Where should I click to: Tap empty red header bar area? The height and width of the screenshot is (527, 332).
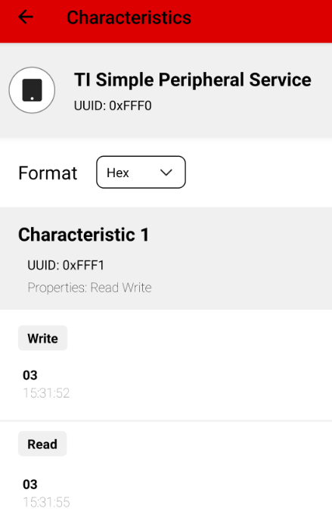(x=262, y=20)
